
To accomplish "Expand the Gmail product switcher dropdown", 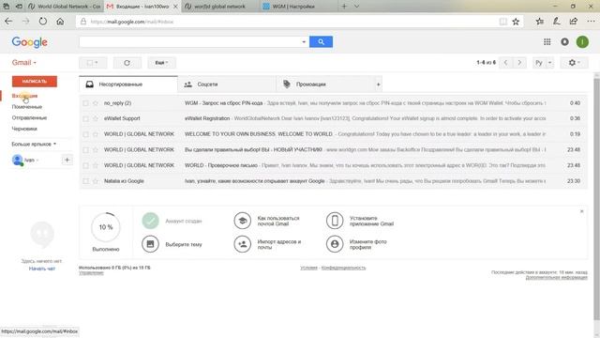I will tap(23, 63).
